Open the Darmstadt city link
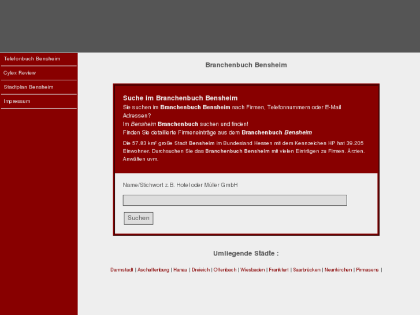The height and width of the screenshot is (315, 420). click(121, 270)
